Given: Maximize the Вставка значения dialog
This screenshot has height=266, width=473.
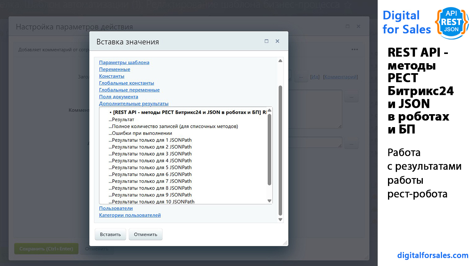Looking at the screenshot, I should click(x=266, y=41).
